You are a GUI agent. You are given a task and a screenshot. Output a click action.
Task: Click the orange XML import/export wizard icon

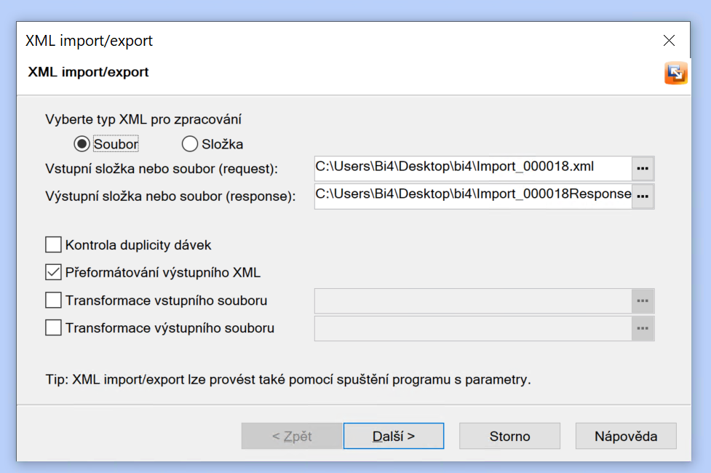(675, 73)
